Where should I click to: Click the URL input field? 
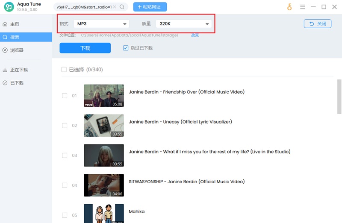84,7
